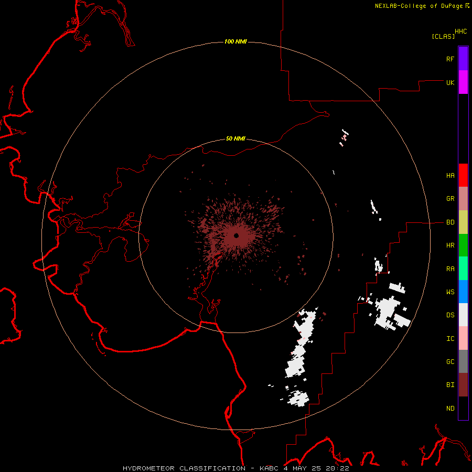The height and width of the screenshot is (472, 472).
Task: Click the BD legend label
Action: 450,222
